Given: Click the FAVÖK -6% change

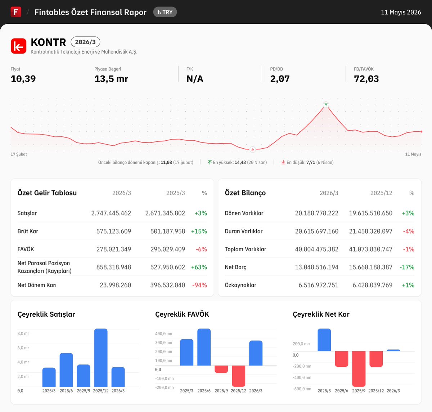Looking at the screenshot, I should [201, 249].
